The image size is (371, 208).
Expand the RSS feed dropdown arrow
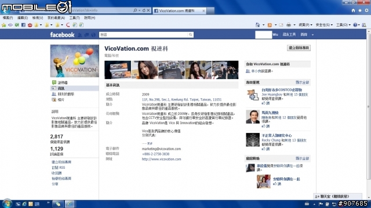coord(275,25)
